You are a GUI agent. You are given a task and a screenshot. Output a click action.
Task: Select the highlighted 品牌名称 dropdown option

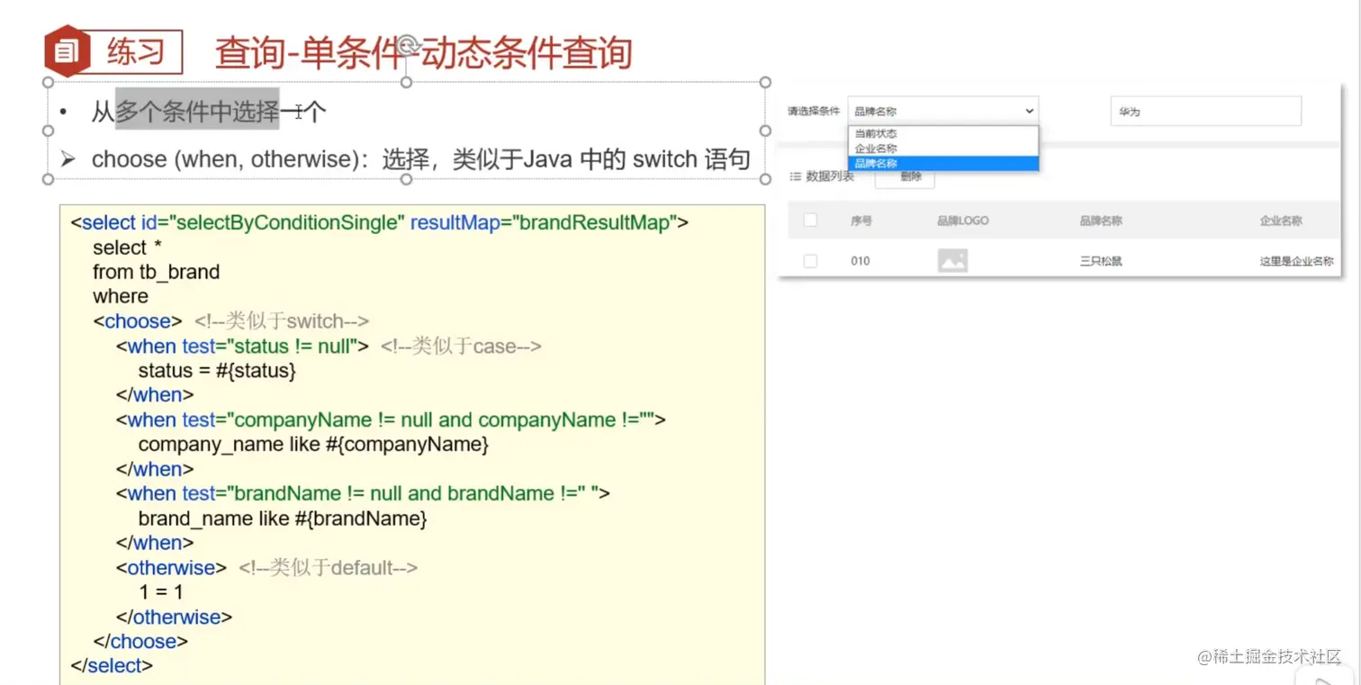pyautogui.click(x=942, y=163)
